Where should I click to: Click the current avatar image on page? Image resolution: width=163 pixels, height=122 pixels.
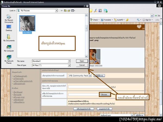pos(95,57)
